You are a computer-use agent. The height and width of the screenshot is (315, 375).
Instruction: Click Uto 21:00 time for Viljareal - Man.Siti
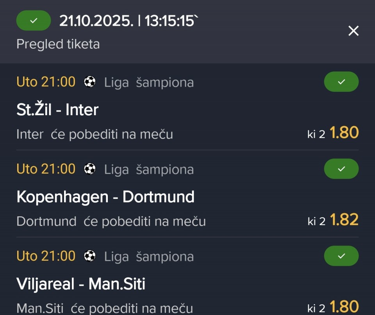(x=46, y=256)
